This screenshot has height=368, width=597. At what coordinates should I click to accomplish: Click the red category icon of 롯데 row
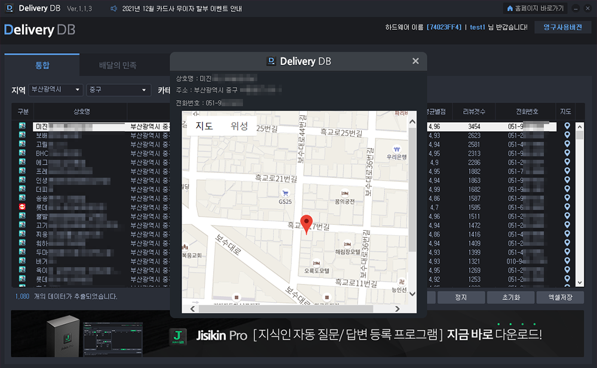point(23,206)
